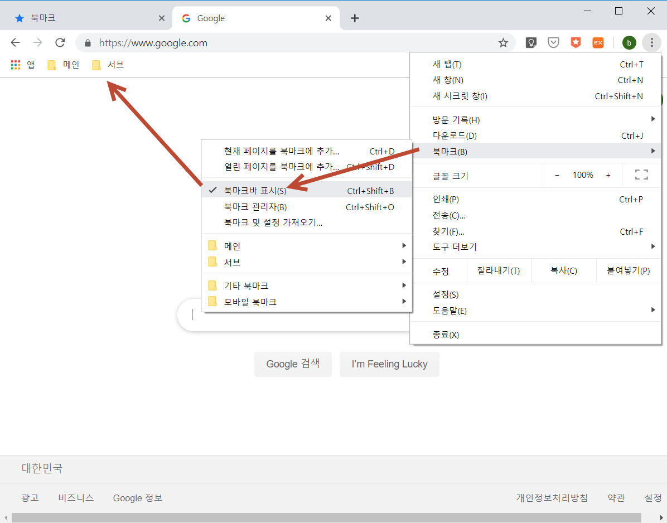
Task: Go forward with the forward arrow
Action: click(37, 42)
